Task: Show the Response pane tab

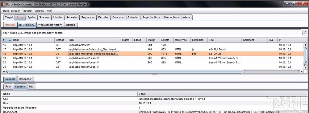Action: coord(25,79)
